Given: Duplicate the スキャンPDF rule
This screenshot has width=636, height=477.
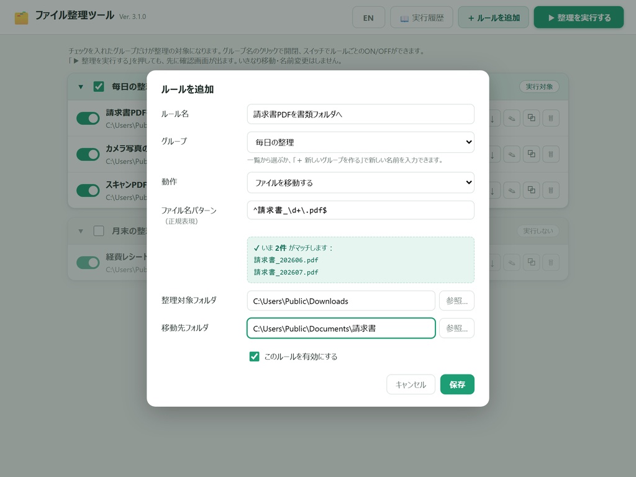Looking at the screenshot, I should click(x=532, y=190).
